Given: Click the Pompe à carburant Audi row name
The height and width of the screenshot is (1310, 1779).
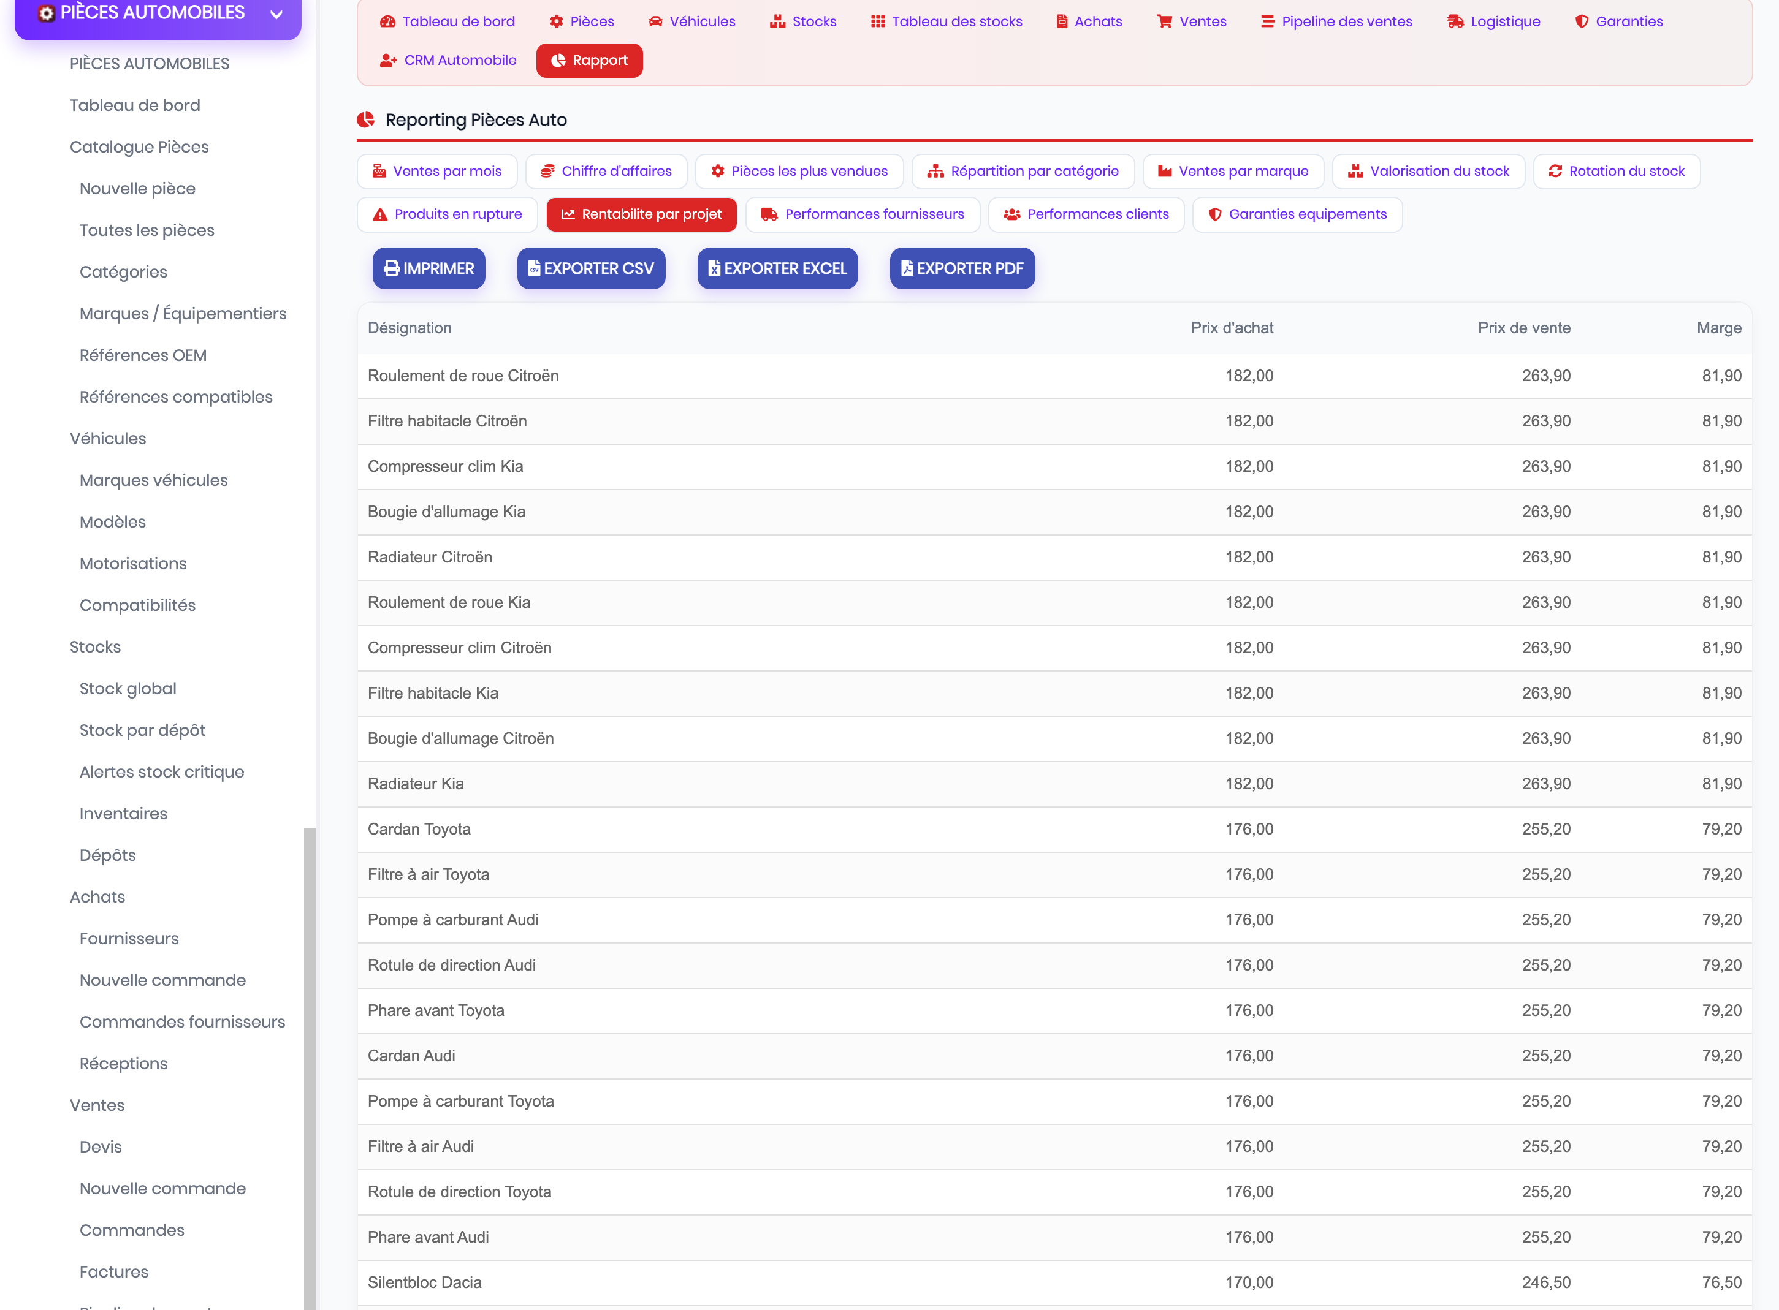Looking at the screenshot, I should pyautogui.click(x=453, y=920).
